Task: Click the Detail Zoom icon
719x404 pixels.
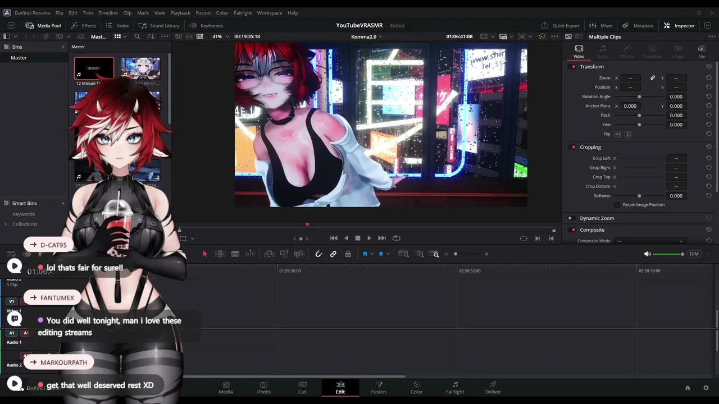Action: tap(420, 254)
